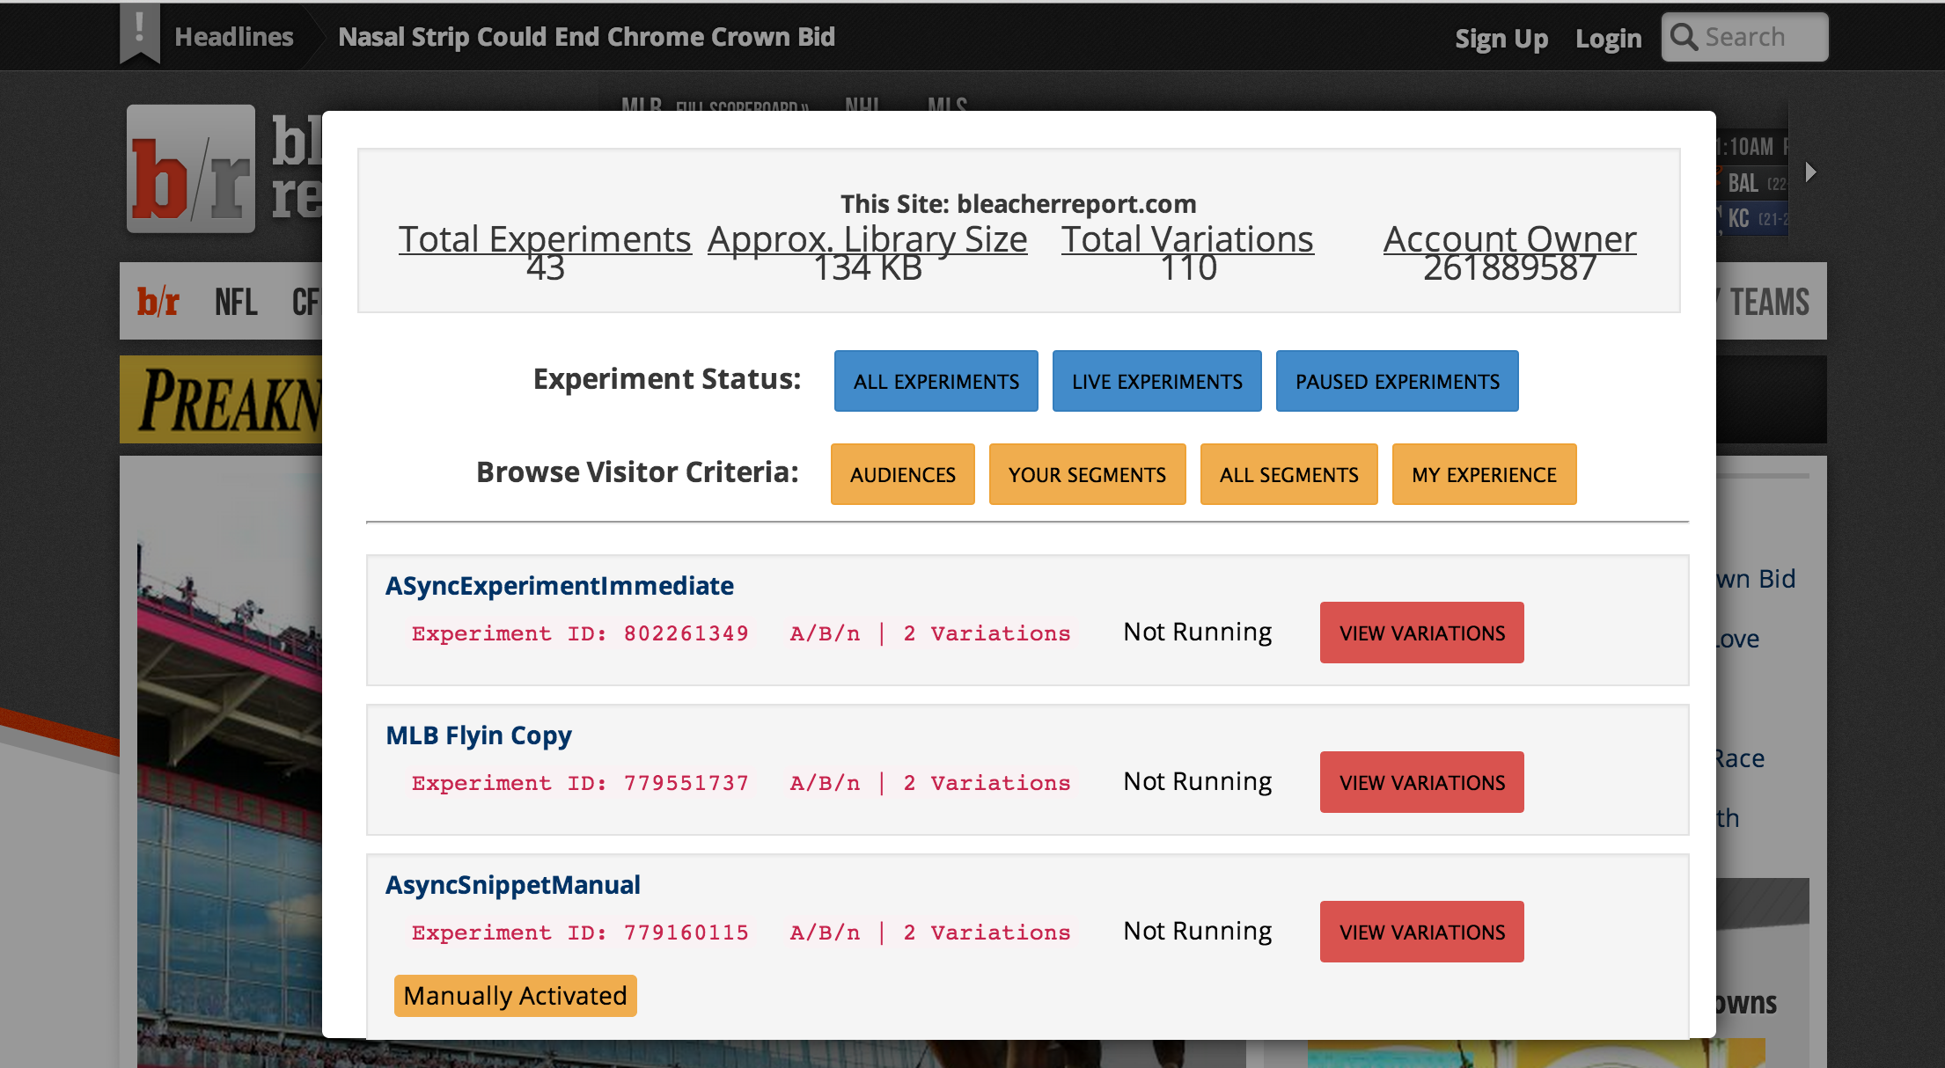View variations for ASyncExperimentImmediate

(1421, 633)
